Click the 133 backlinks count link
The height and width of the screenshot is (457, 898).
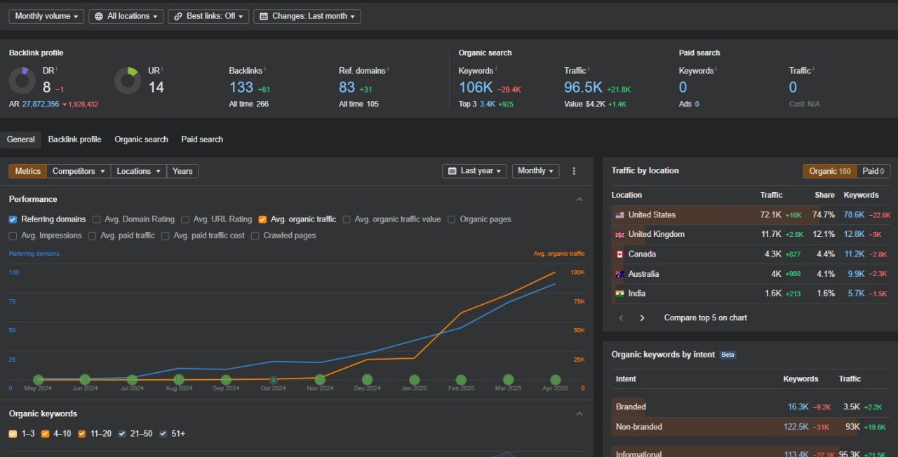click(x=241, y=88)
